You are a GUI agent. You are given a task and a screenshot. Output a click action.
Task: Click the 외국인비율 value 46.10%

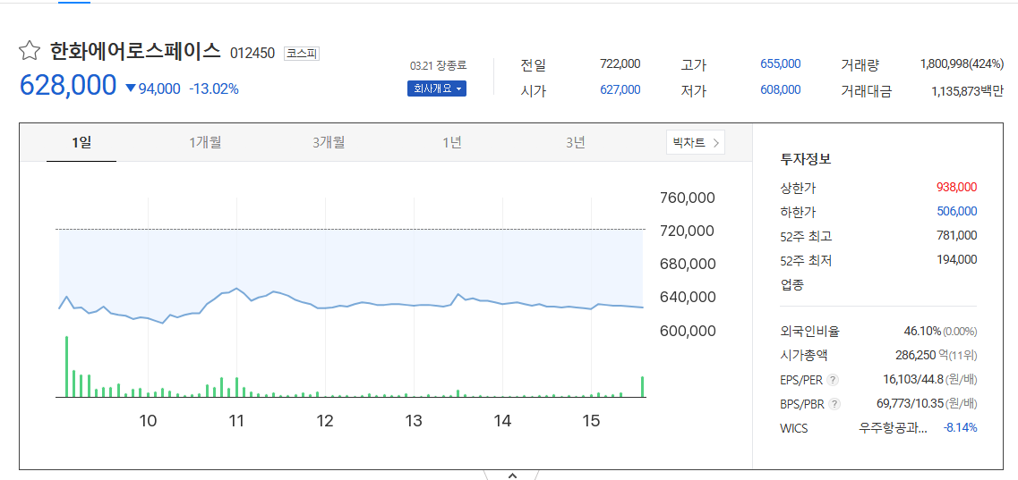[x=922, y=332]
